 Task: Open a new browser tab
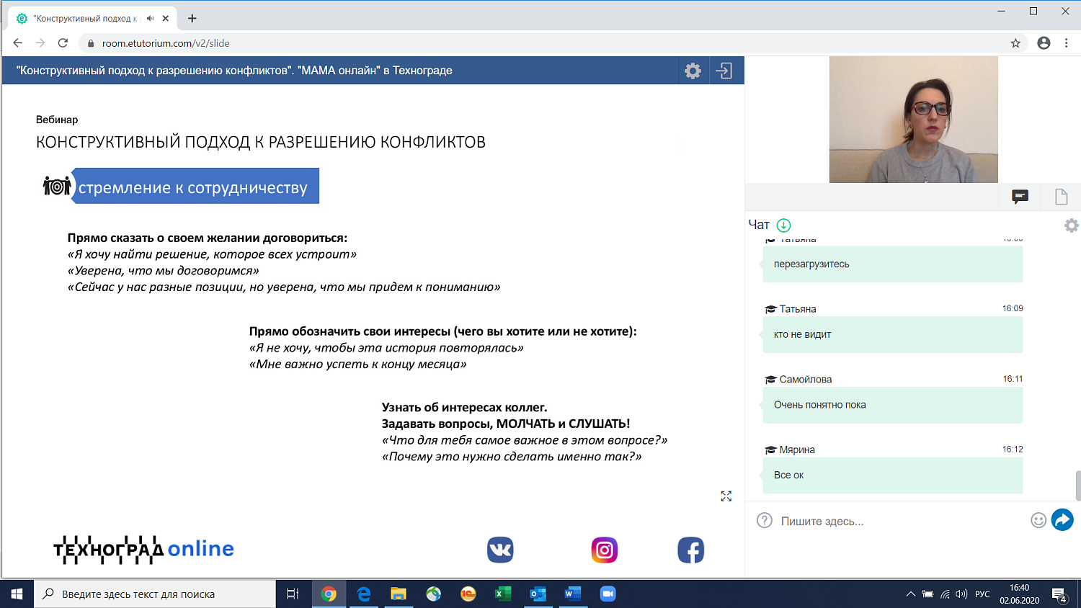(192, 18)
